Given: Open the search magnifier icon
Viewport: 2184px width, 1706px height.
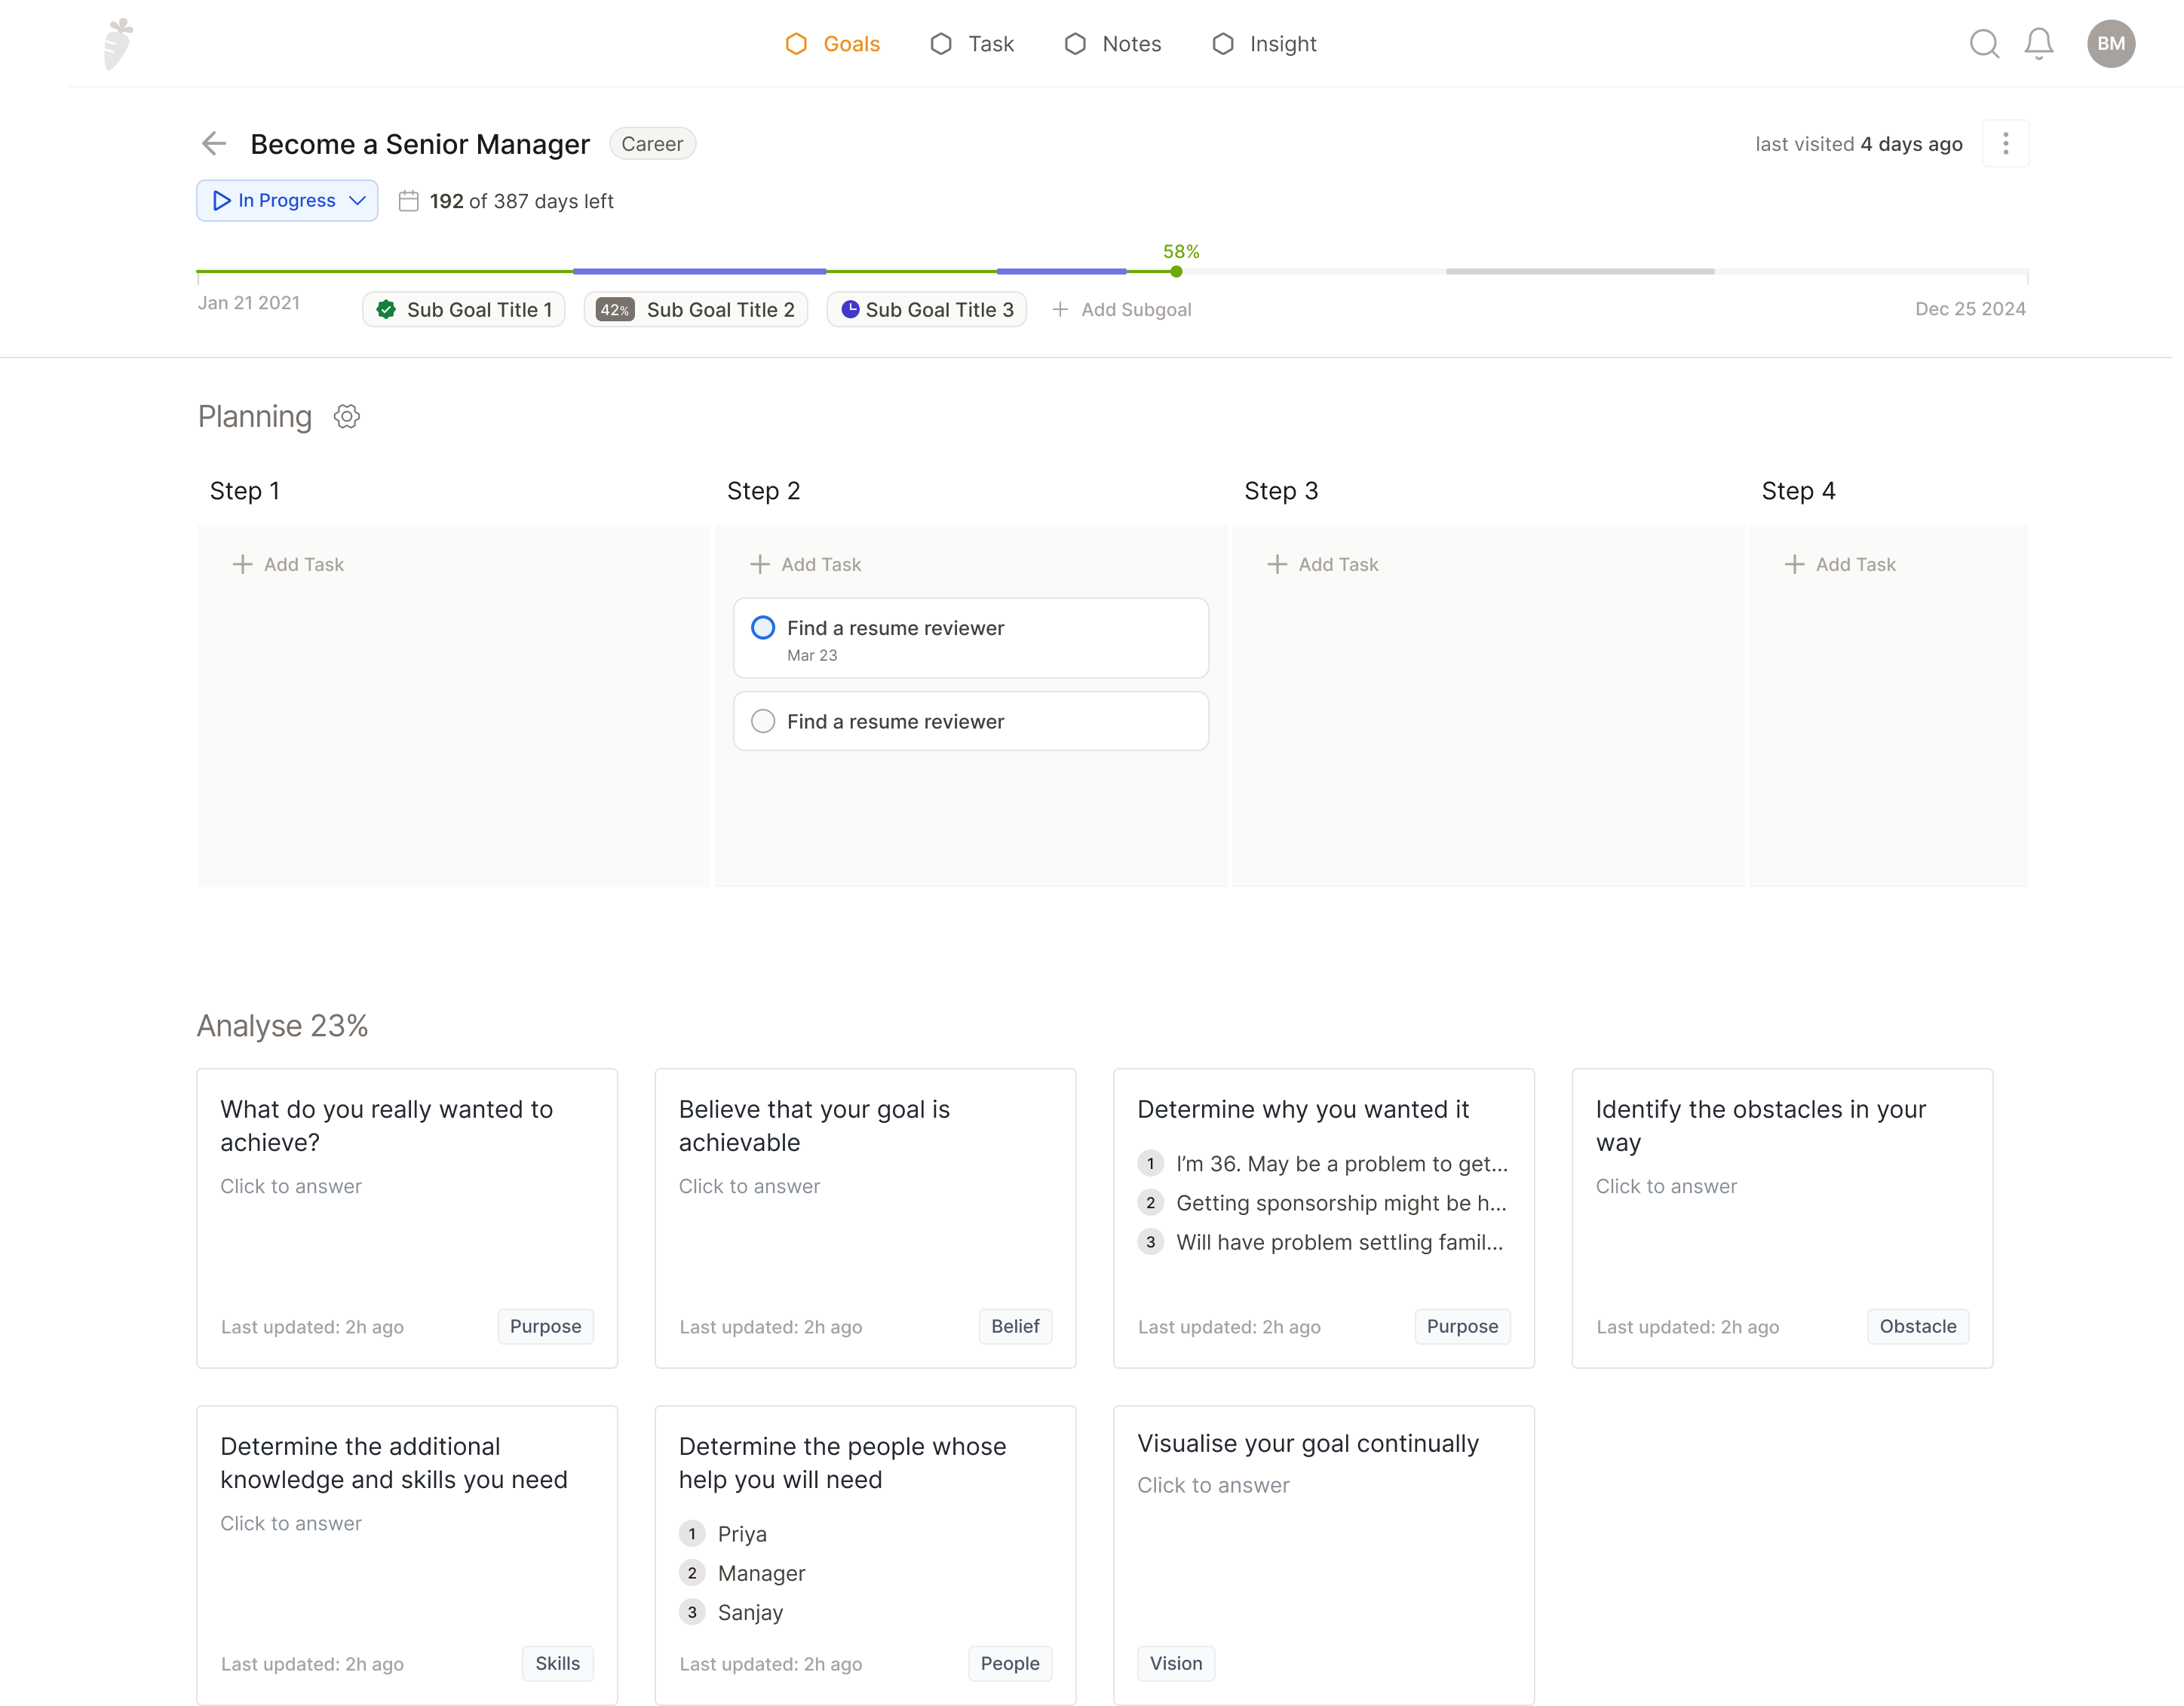Looking at the screenshot, I should coord(1984,44).
